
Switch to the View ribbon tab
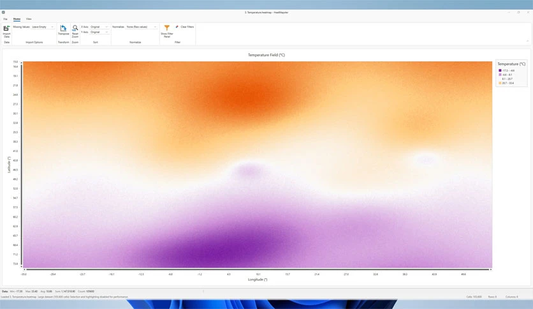point(29,19)
